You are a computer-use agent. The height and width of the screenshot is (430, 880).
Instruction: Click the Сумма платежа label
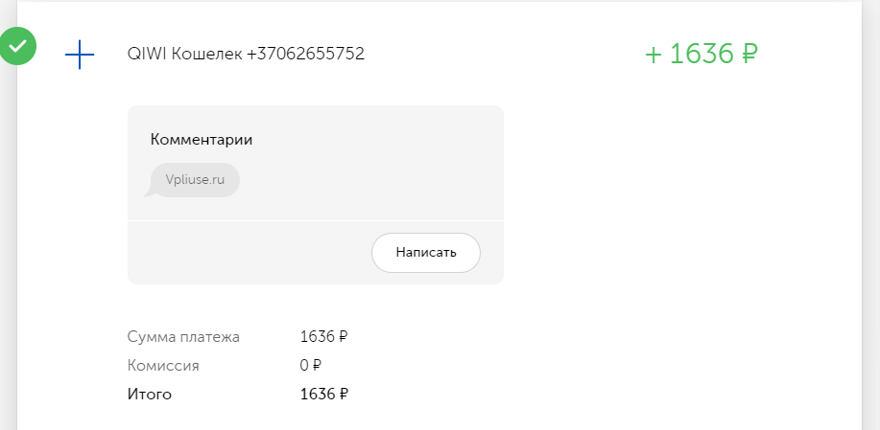183,337
